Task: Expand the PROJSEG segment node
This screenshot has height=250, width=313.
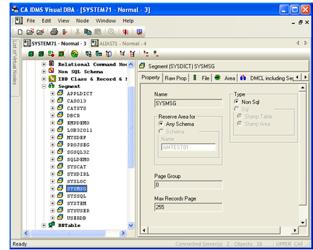Action: click(x=52, y=145)
